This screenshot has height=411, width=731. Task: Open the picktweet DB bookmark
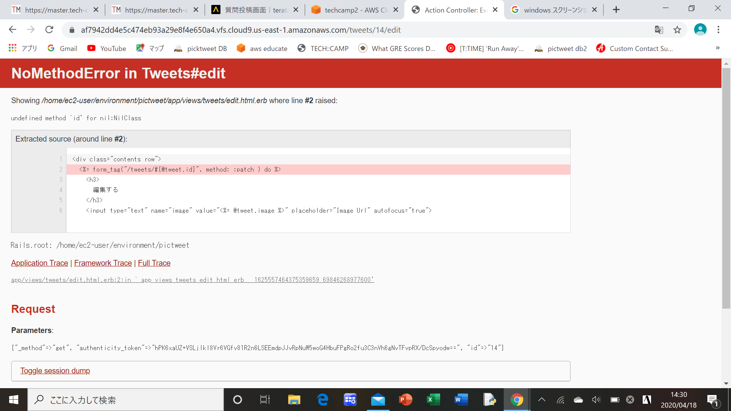click(200, 48)
